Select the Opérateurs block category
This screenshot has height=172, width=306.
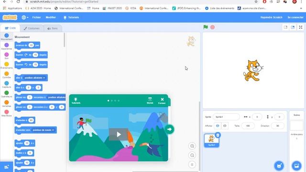(6, 94)
